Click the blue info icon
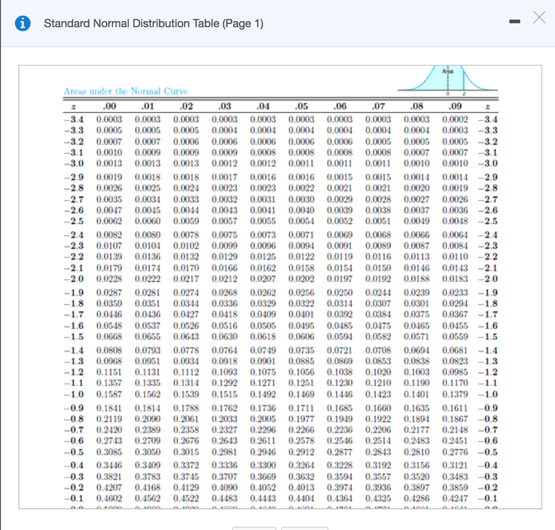This screenshot has width=555, height=530. coord(22,22)
